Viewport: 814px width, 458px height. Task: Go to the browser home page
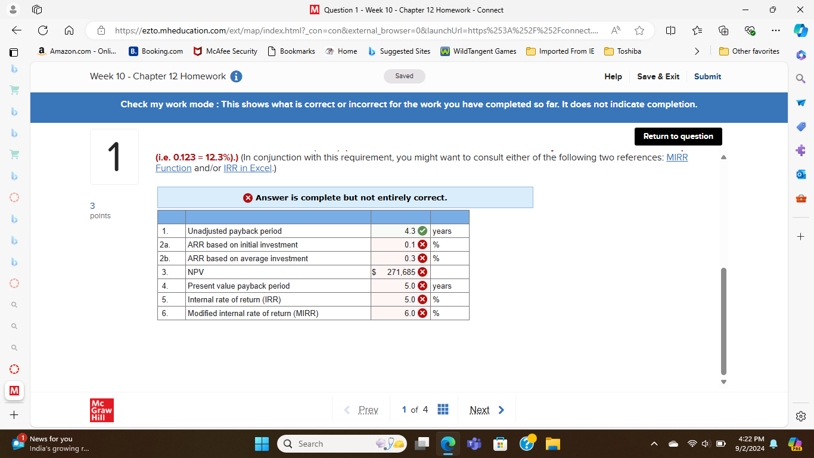69,30
